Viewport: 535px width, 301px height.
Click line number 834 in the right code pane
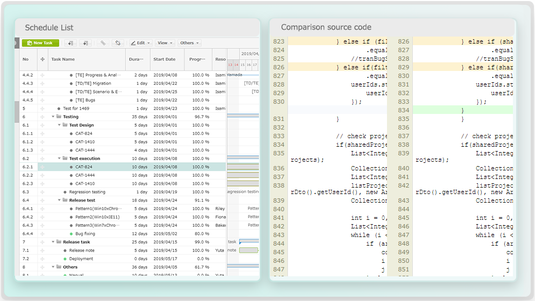(x=403, y=110)
